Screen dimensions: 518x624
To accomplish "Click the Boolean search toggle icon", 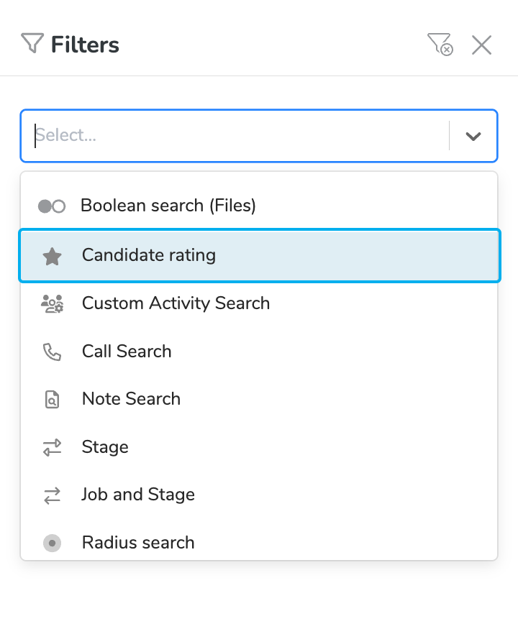I will [52, 206].
